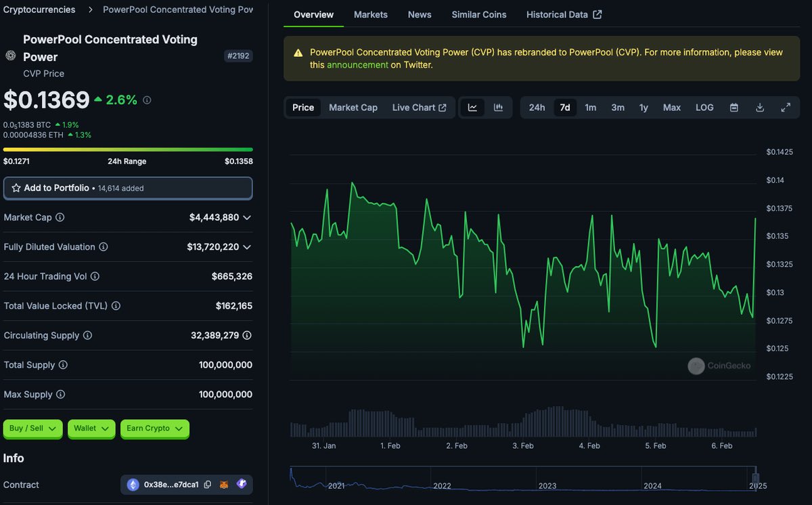Click the $0.1271 range low value

pos(16,161)
